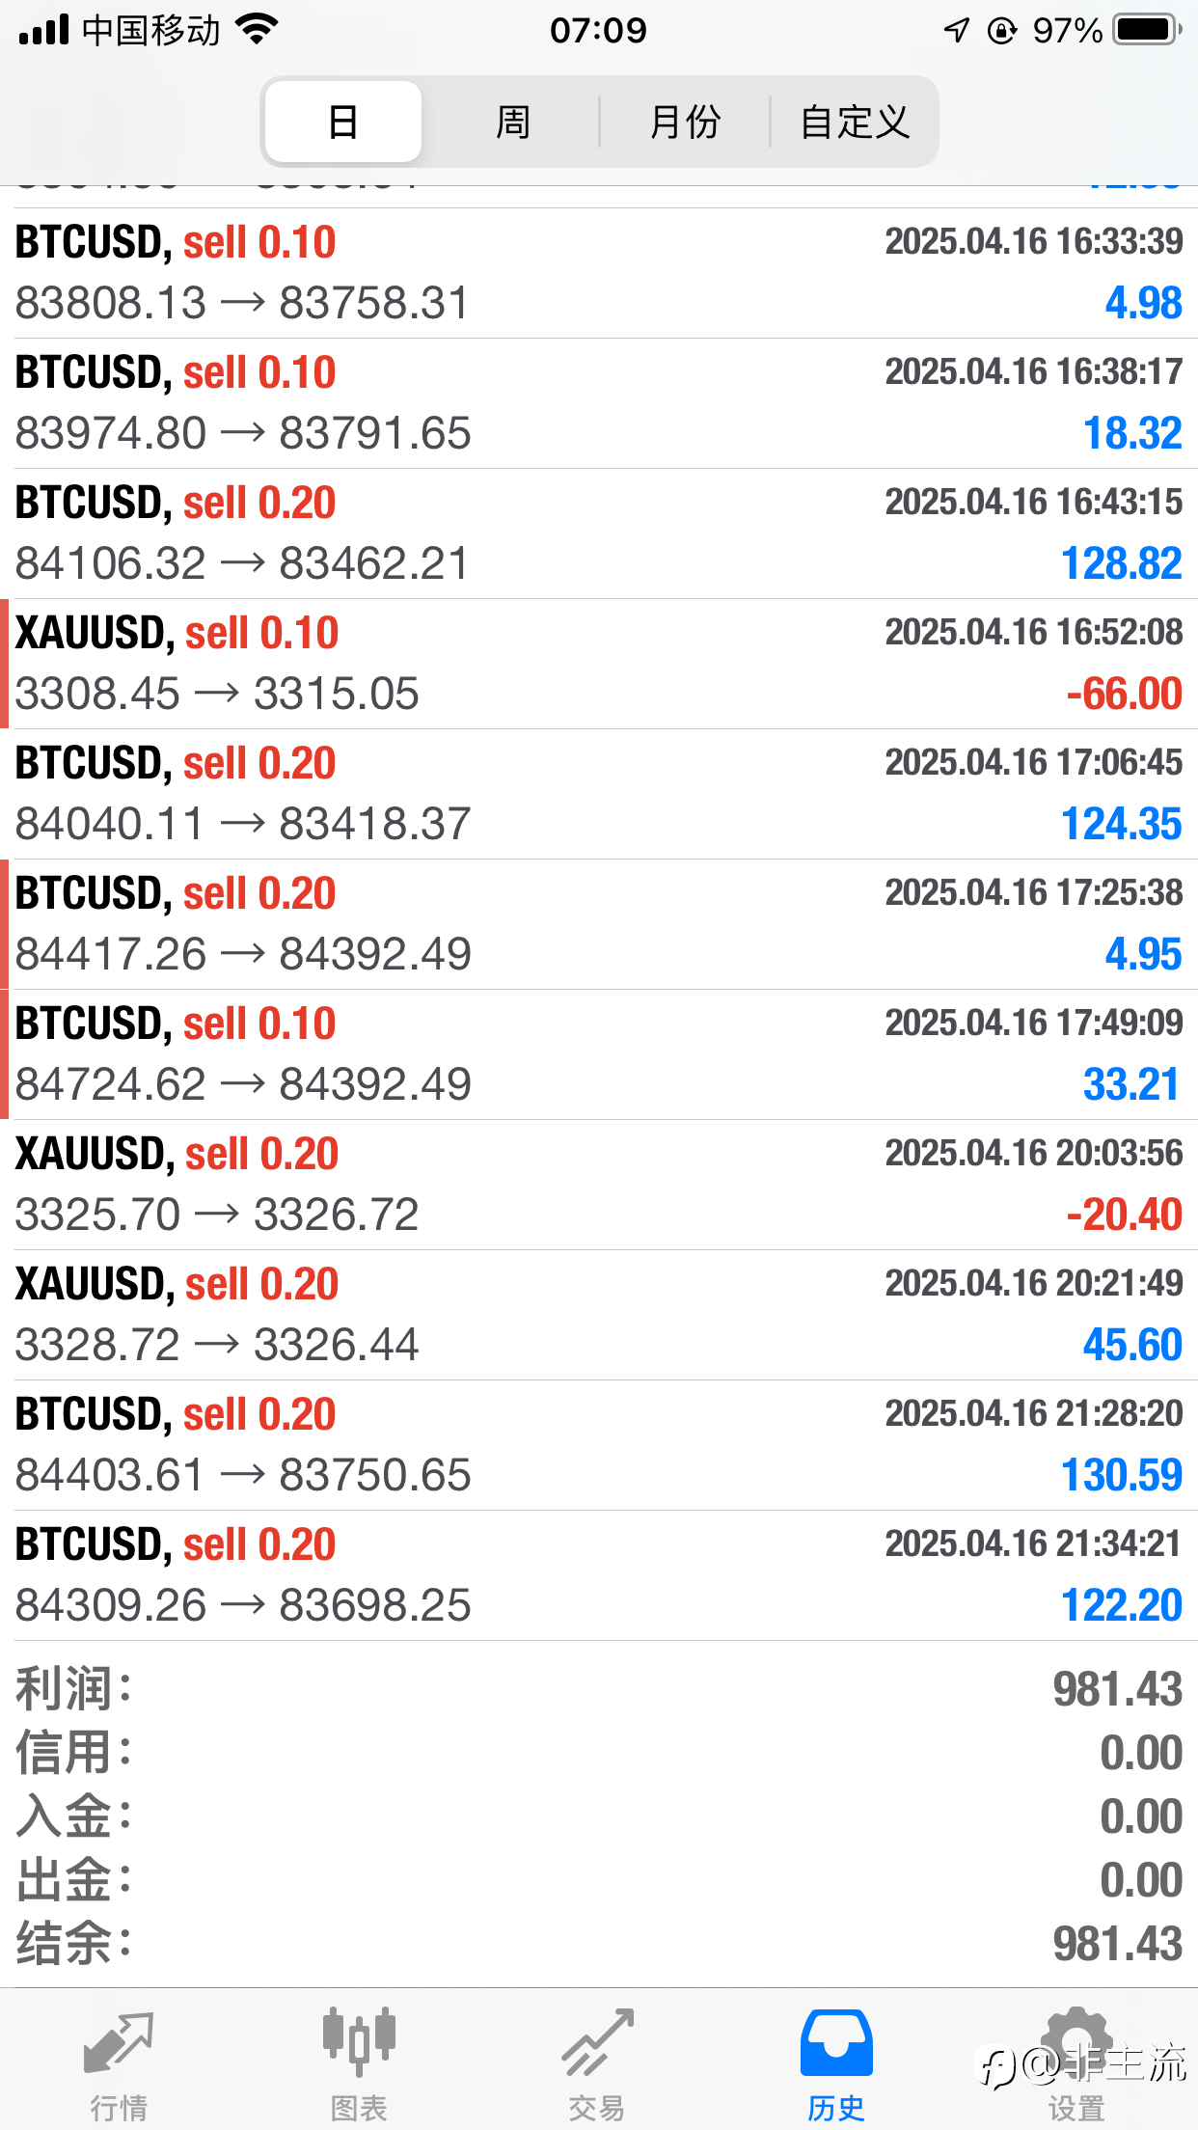The width and height of the screenshot is (1198, 2130).
Task: Select the 日 day period segment
Action: pyautogui.click(x=343, y=122)
